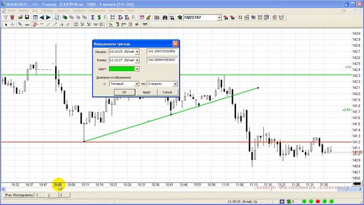Click the green copy windows icon
Screen dimensions: 364x205
[x=65, y=18]
